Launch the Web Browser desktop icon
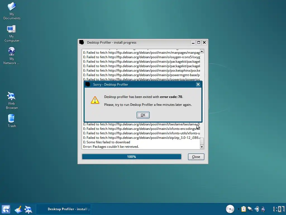This screenshot has width=286, height=215. pyautogui.click(x=12, y=101)
